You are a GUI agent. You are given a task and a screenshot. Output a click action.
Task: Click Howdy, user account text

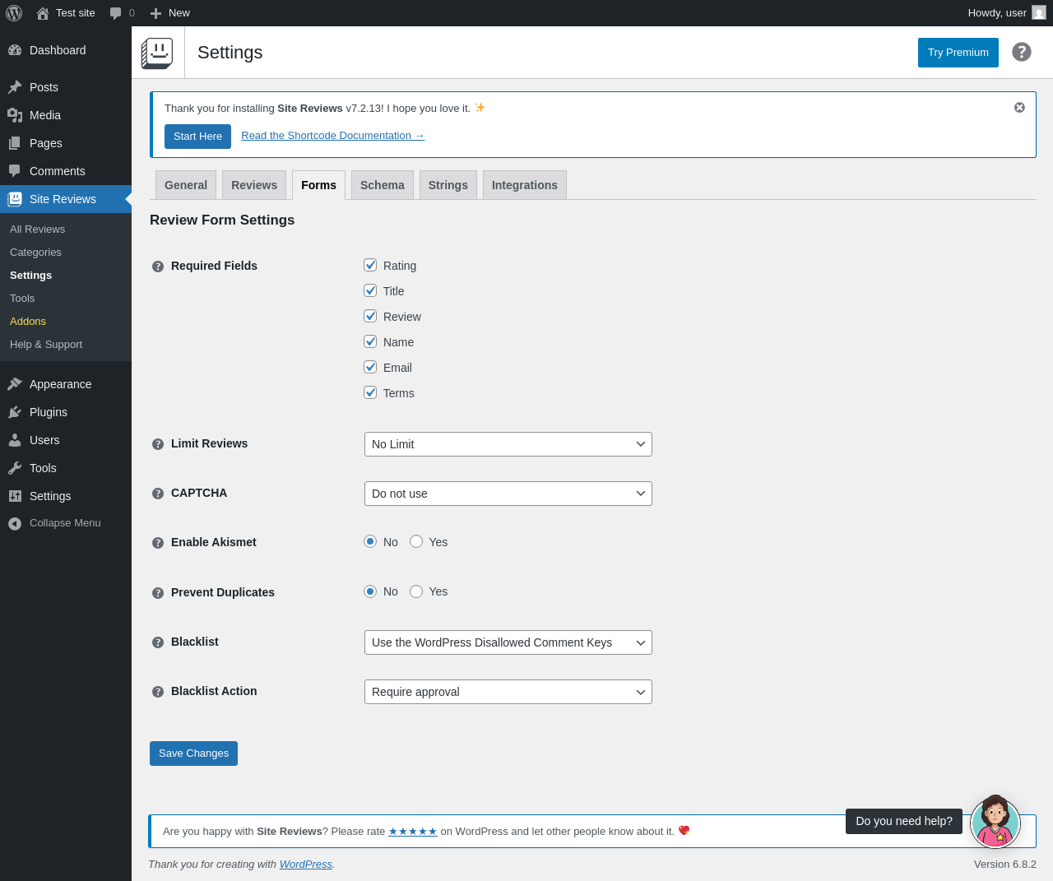point(997,13)
